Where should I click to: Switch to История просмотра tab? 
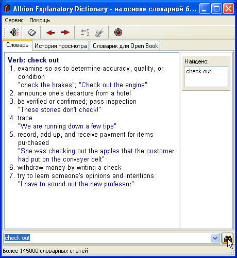click(61, 46)
